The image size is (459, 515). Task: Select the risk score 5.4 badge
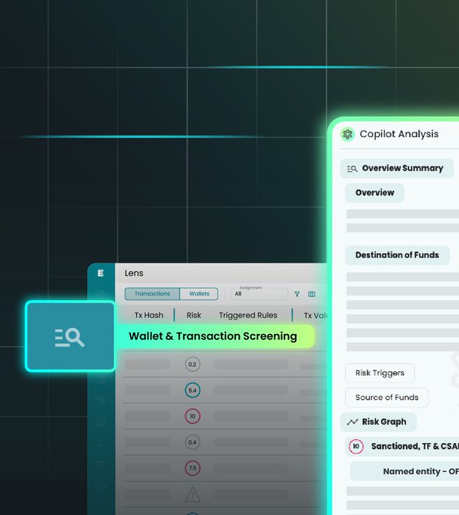pyautogui.click(x=193, y=390)
